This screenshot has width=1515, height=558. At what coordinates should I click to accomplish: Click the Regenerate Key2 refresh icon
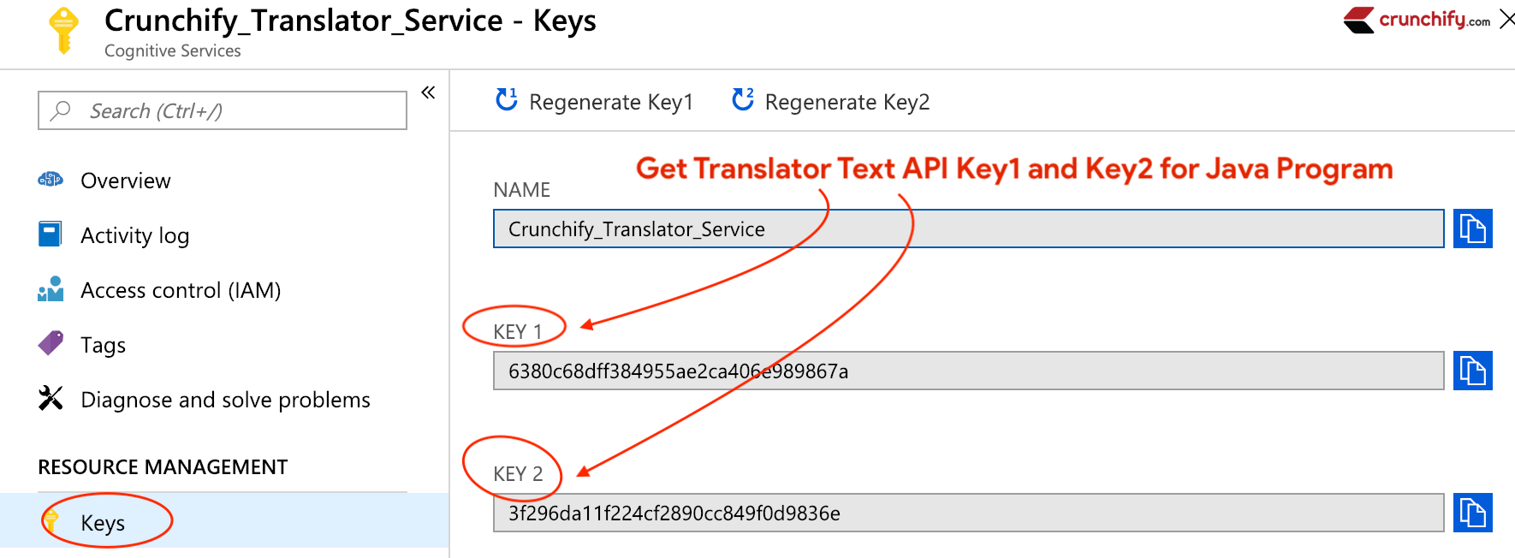pos(742,98)
